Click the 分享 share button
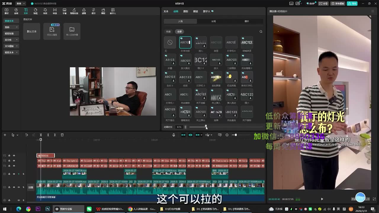Viewport: 379px width, 213px height. [323, 4]
